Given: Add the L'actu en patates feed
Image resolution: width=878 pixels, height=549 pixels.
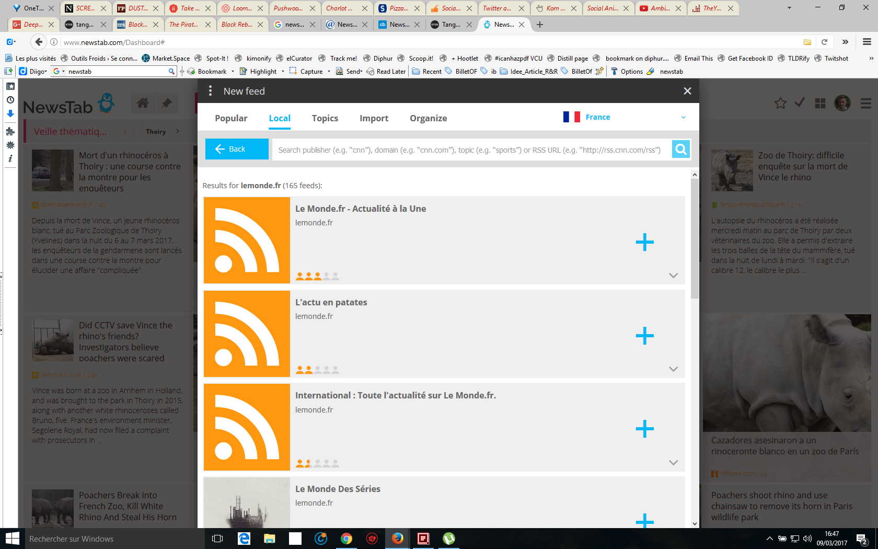Looking at the screenshot, I should pos(644,336).
